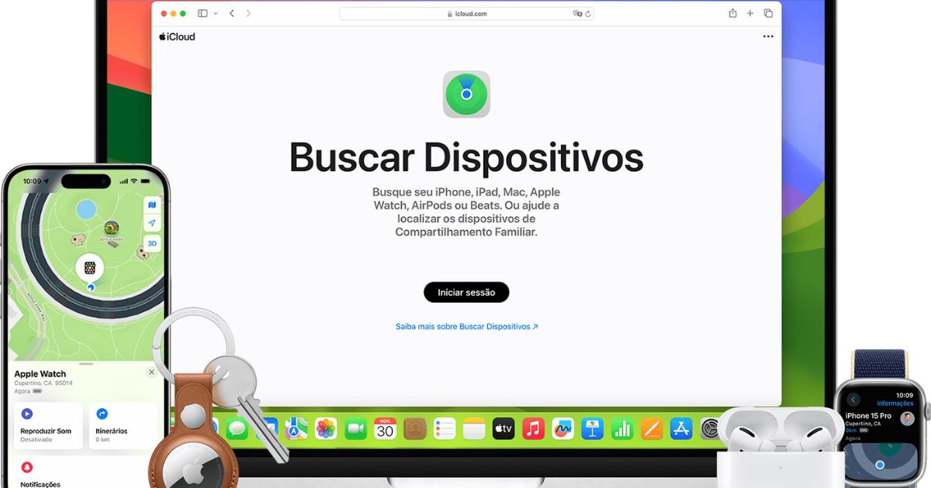Open Pages from the Dock
The width and height of the screenshot is (931, 488).
(x=652, y=428)
